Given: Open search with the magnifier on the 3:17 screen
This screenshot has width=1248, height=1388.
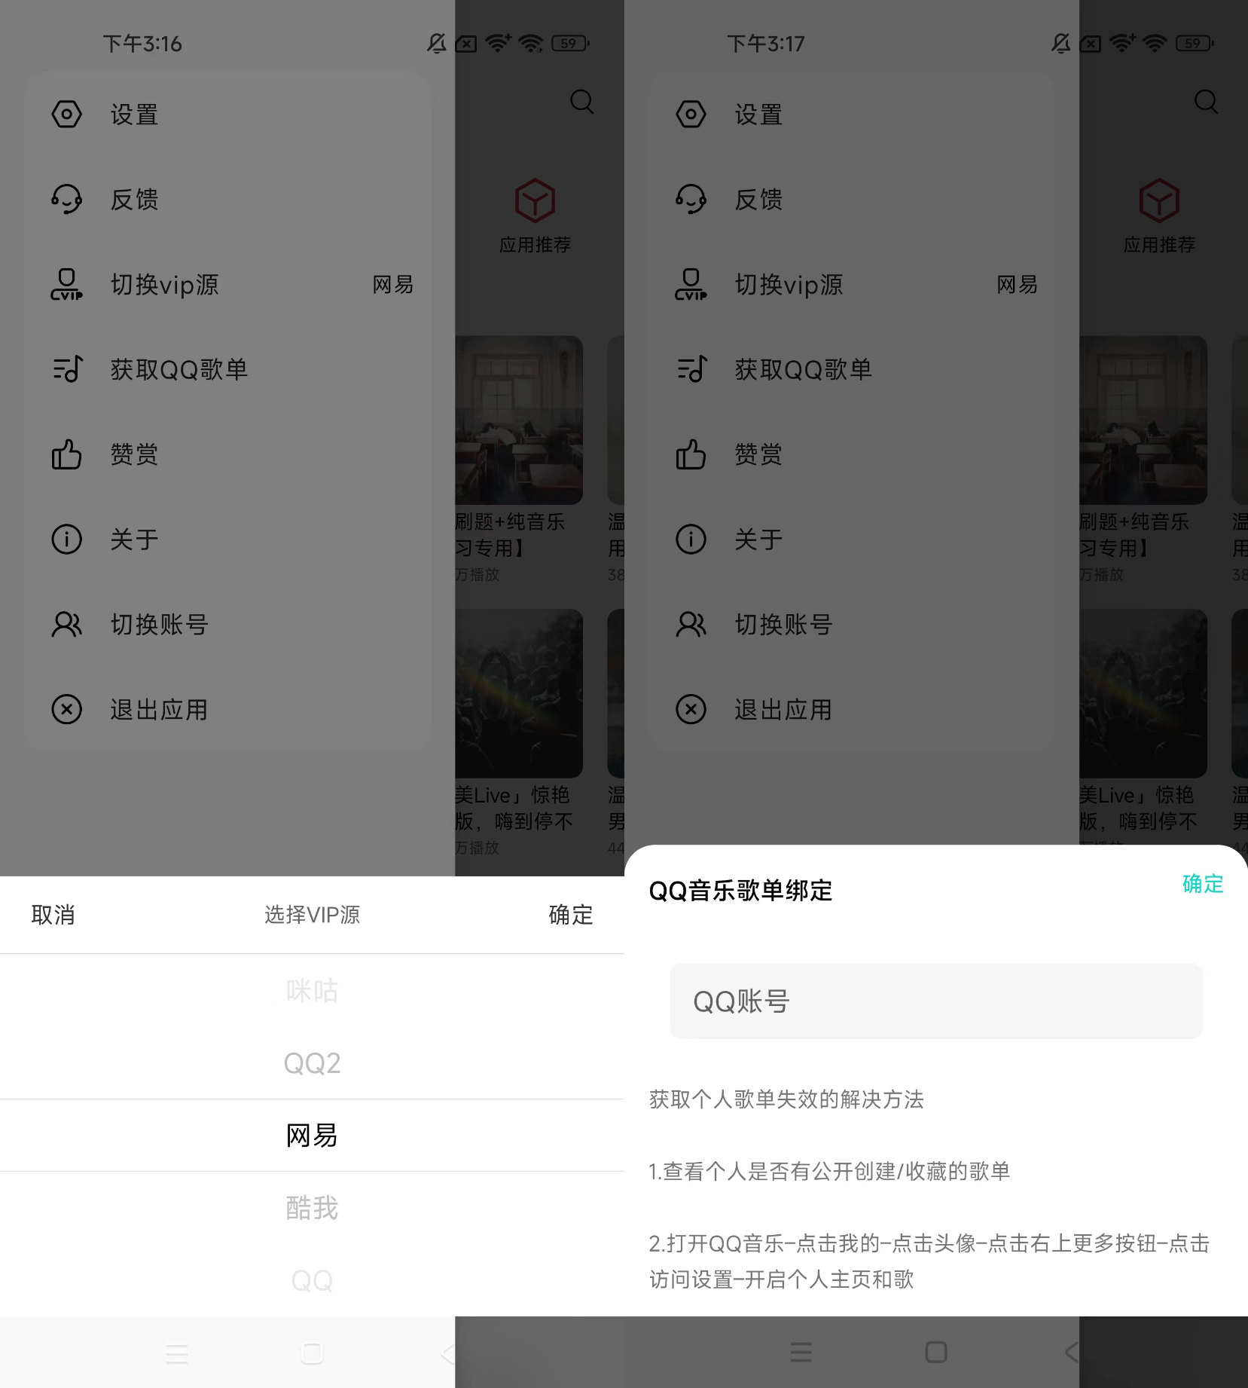Looking at the screenshot, I should (1206, 102).
